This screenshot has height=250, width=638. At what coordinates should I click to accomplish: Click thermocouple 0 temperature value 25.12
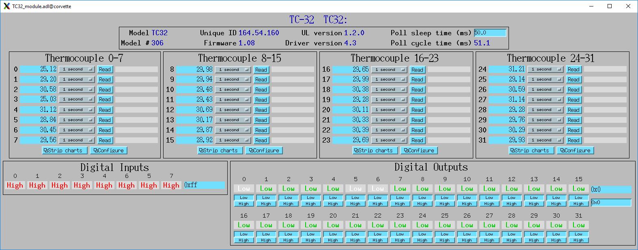(x=39, y=69)
